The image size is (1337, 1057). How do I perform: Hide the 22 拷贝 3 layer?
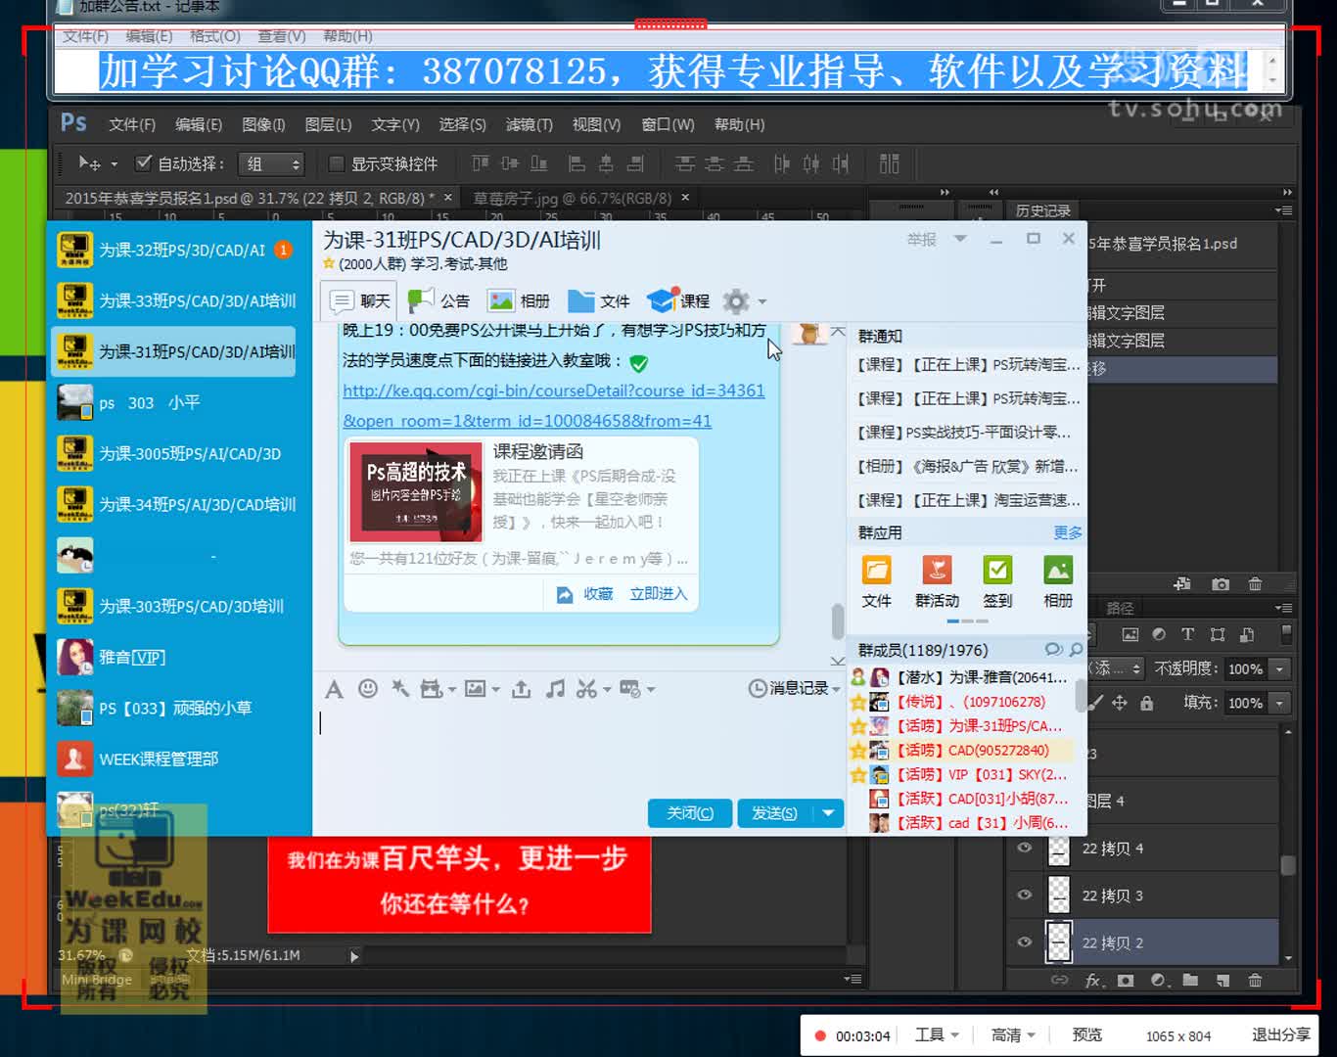pos(1025,895)
